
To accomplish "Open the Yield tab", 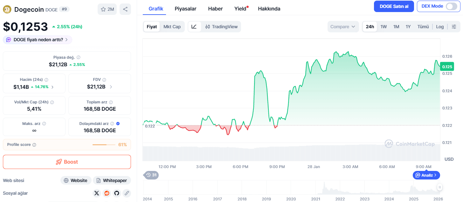I will pyautogui.click(x=241, y=9).
